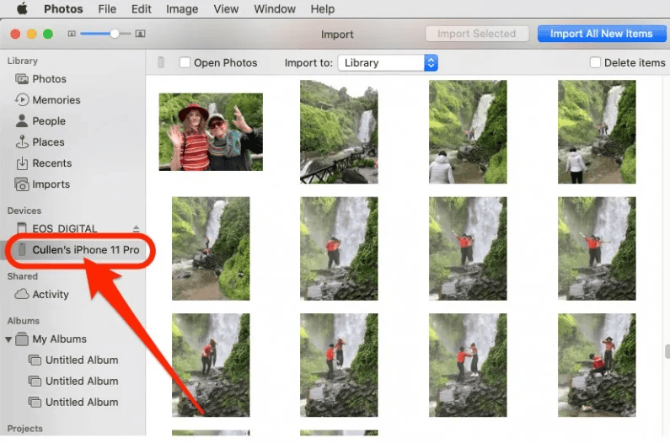The height and width of the screenshot is (443, 670).
Task: Enable the Open Photos checkbox
Action: click(x=185, y=63)
